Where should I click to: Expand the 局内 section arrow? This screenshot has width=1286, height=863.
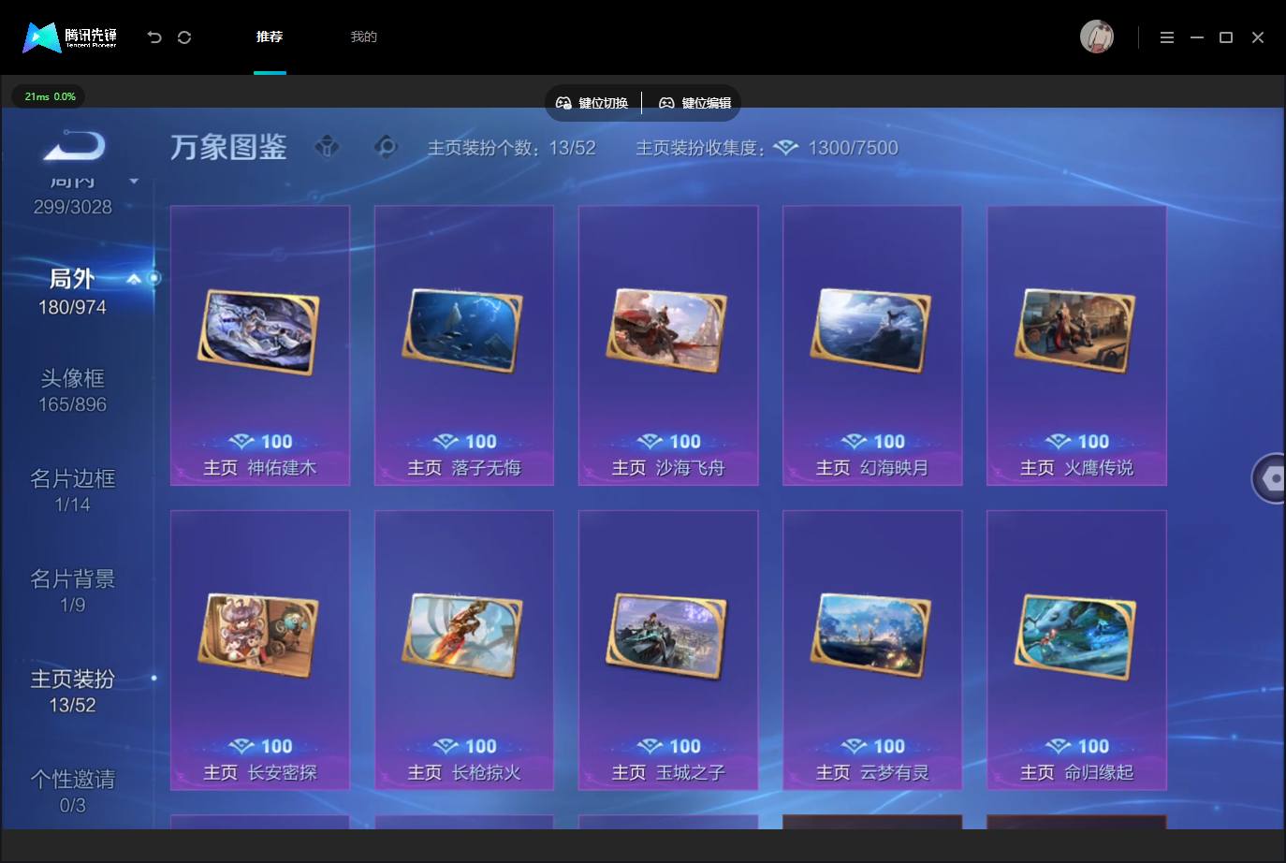(x=134, y=181)
